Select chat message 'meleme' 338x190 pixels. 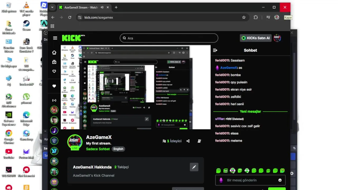tap(236, 141)
